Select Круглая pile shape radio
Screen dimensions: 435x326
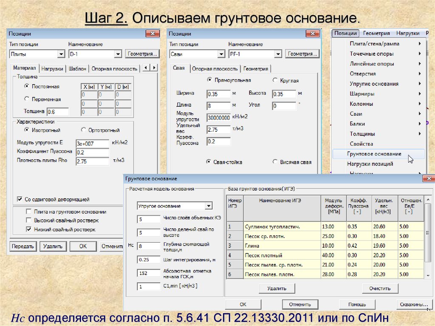click(275, 80)
